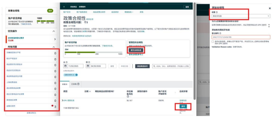Click 查看全部(3) at sidebar bottom
The height and width of the screenshot is (118, 274).
[x=31, y=113]
